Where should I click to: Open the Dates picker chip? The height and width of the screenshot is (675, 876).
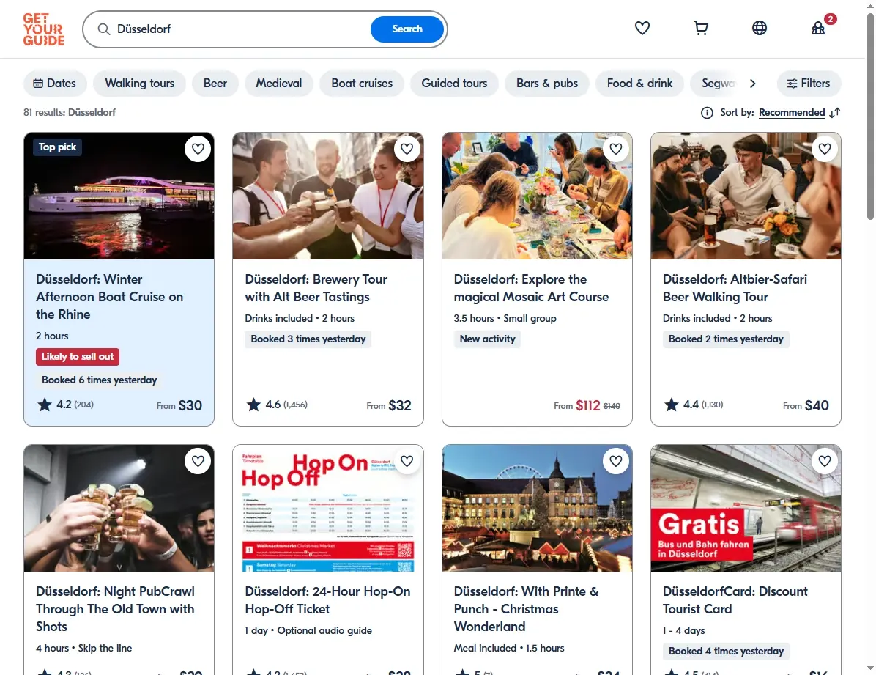[55, 84]
